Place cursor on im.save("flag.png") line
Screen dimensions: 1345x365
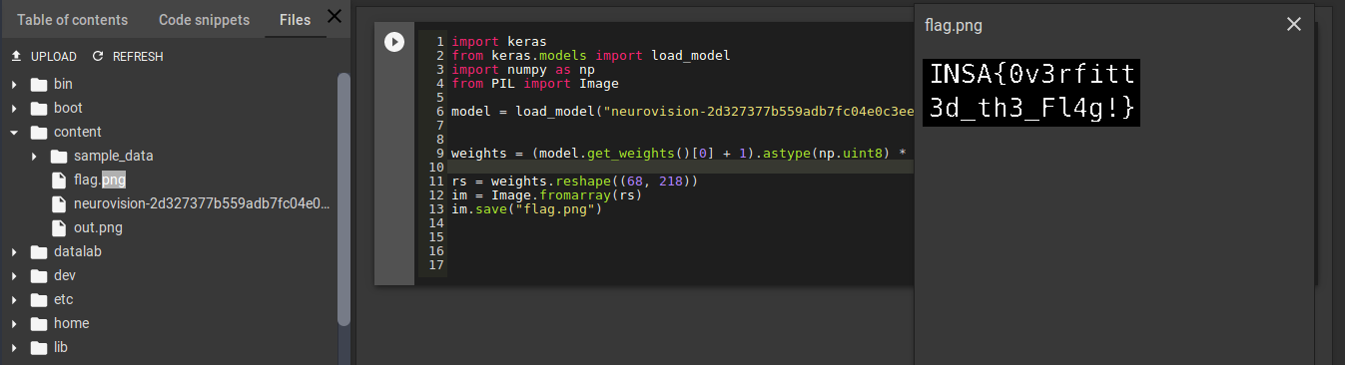point(527,209)
